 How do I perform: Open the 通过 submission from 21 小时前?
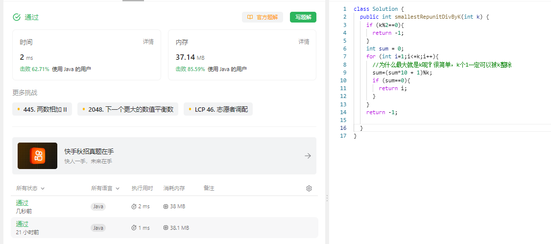point(22,224)
